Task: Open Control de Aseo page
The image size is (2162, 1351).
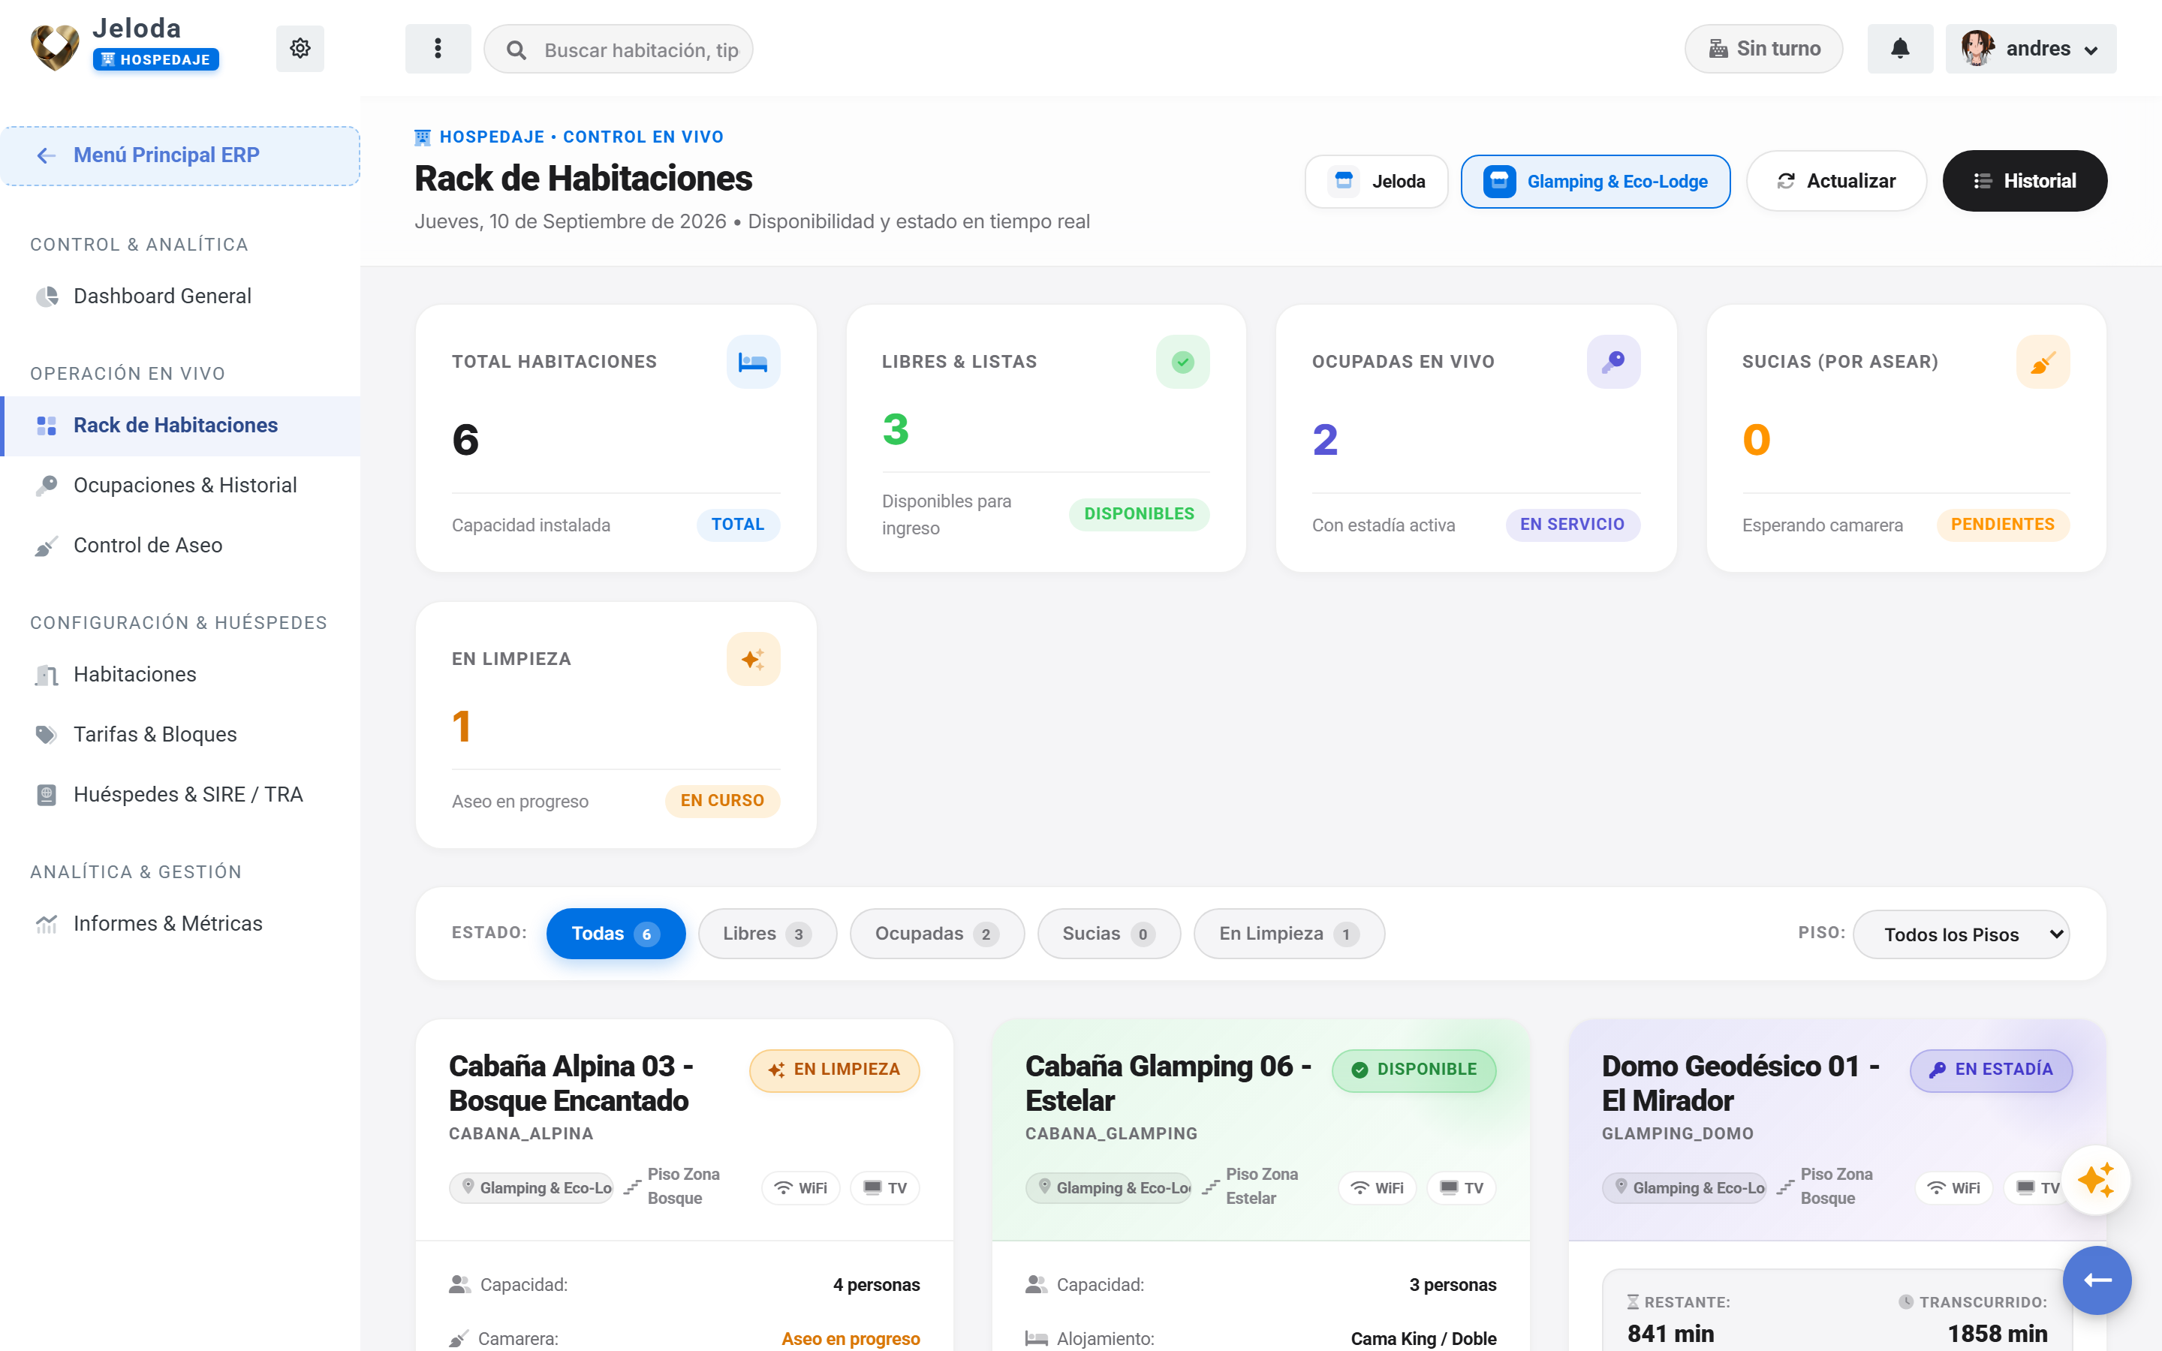Action: (180, 545)
